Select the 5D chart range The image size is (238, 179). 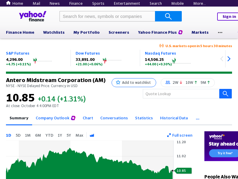[x=18, y=135]
